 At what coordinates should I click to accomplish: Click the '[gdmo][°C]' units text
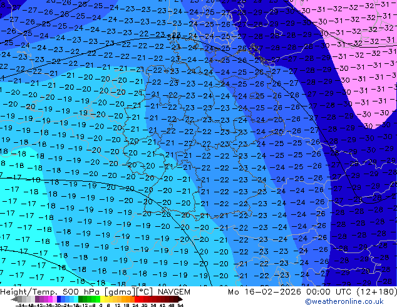129,292
